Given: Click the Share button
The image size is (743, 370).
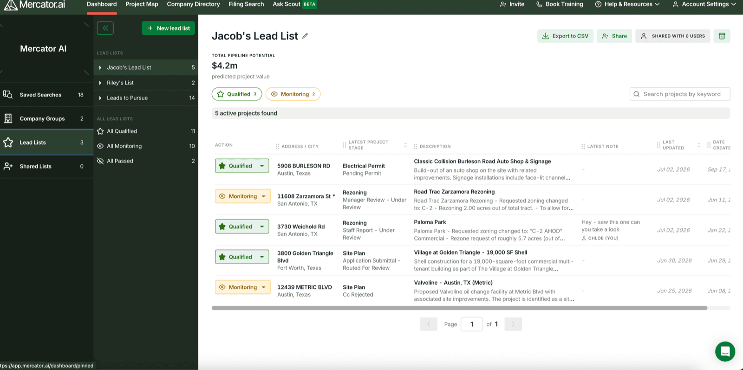Looking at the screenshot, I should pyautogui.click(x=614, y=36).
